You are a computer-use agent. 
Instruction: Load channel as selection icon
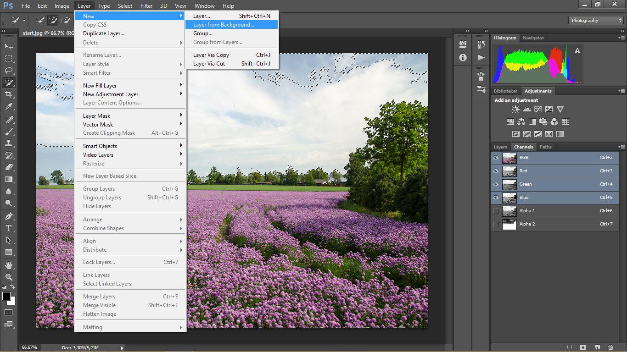coord(570,347)
